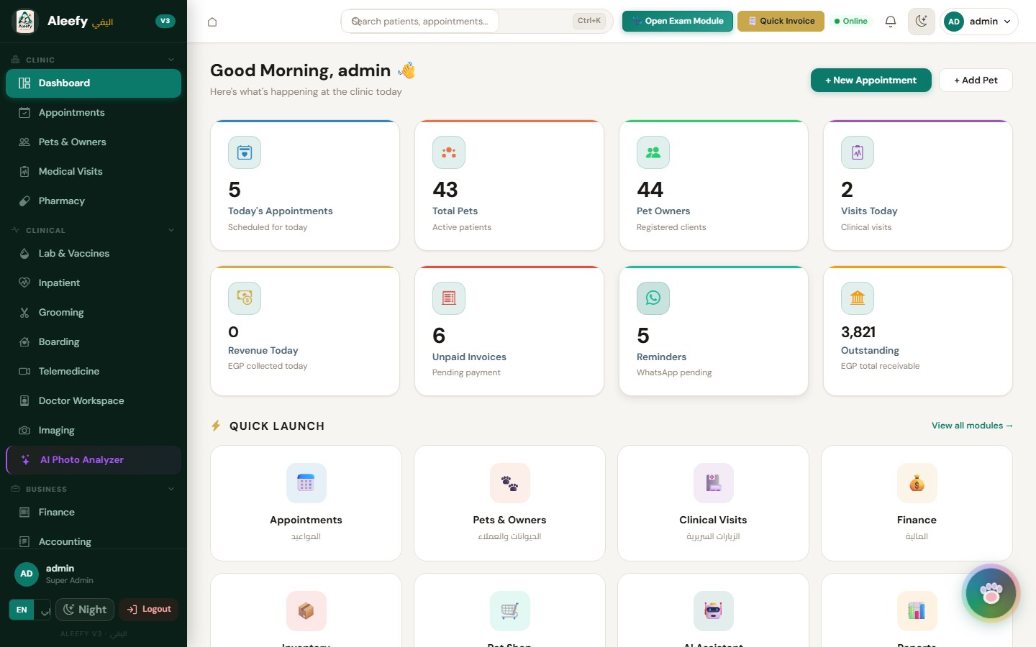Click the Aleefy logo icon

click(x=25, y=22)
